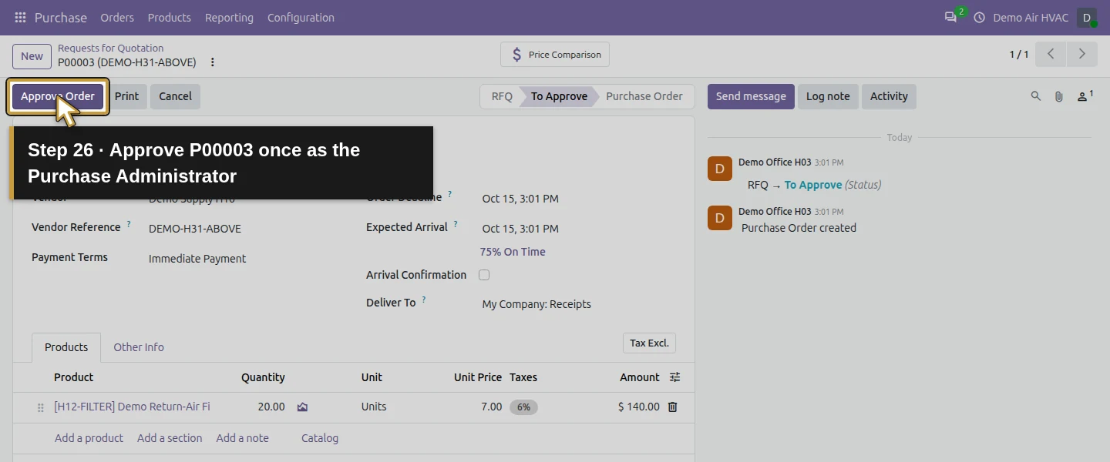Toggle the Arrival Confirmation checkbox

pos(484,275)
